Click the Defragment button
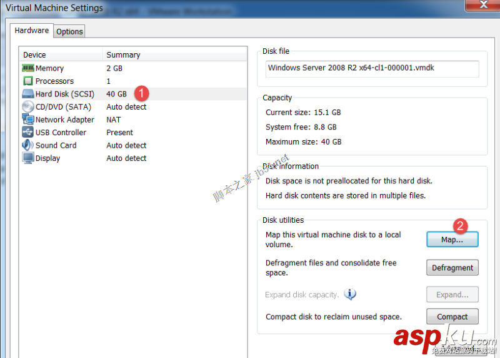500x358 pixels. pos(452,268)
